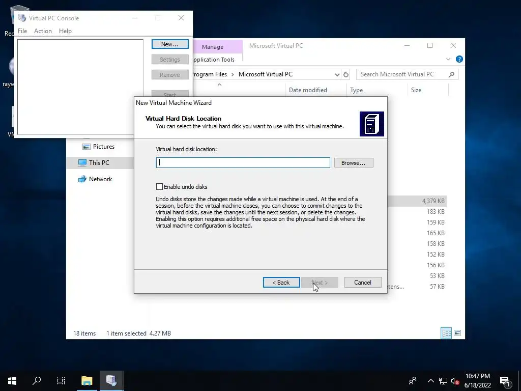Select the 159 KB file size cell
Image resolution: width=521 pixels, height=391 pixels.
tap(436, 222)
